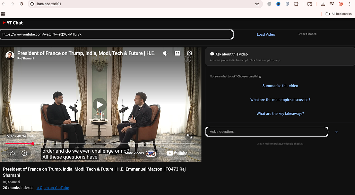
Task: Open More videos thumbnail
Action: tap(151, 154)
